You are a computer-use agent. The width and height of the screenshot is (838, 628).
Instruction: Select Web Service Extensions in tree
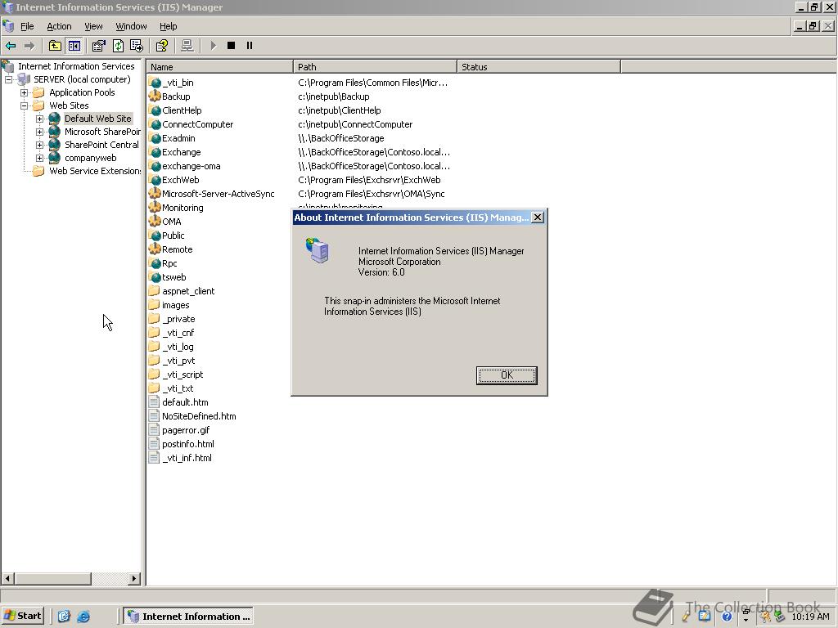(x=95, y=171)
